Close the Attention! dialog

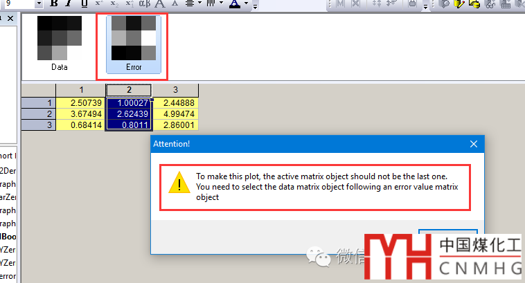click(474, 144)
